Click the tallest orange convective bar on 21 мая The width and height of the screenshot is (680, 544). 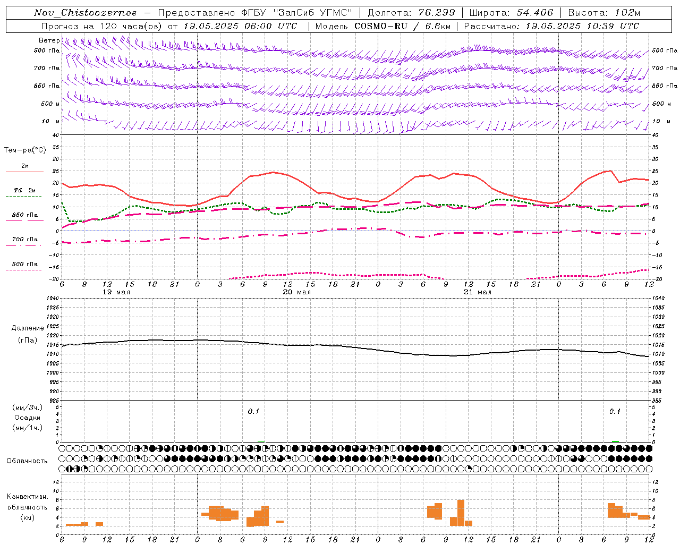[x=461, y=513]
